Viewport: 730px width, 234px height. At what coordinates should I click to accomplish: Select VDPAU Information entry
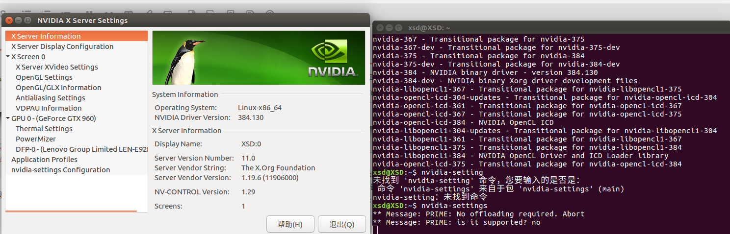(x=49, y=108)
